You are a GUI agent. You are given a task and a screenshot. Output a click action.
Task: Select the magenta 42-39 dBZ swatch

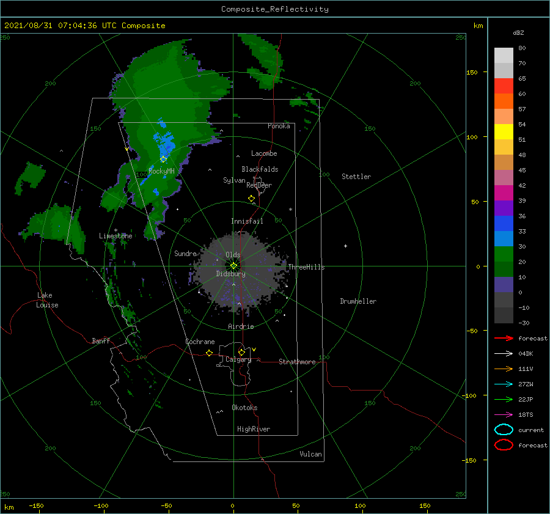tap(504, 193)
